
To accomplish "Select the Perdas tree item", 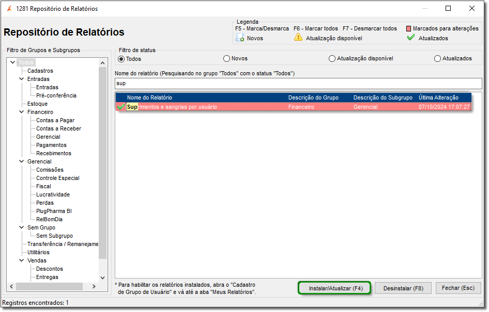I will point(45,203).
